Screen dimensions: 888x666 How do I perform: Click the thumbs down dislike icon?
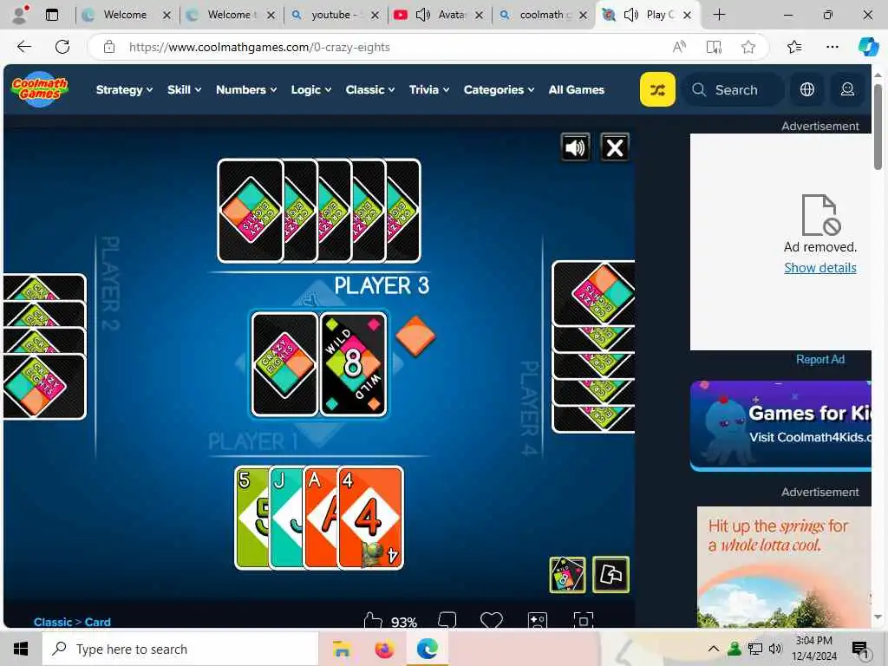point(447,619)
